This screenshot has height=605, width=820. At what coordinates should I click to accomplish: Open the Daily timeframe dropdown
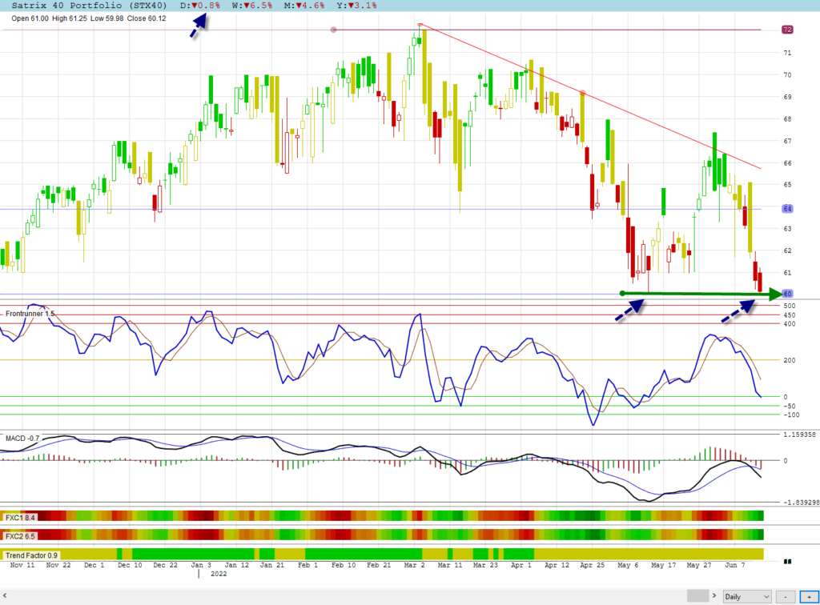click(x=747, y=596)
